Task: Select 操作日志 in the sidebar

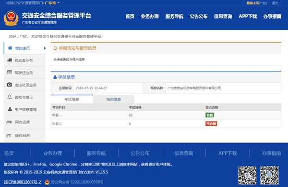Action: [x=24, y=135]
